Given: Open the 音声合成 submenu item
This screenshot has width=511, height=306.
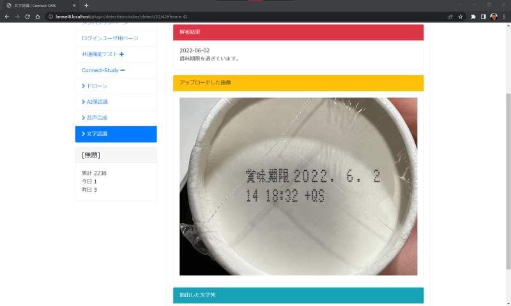Looking at the screenshot, I should coord(97,118).
